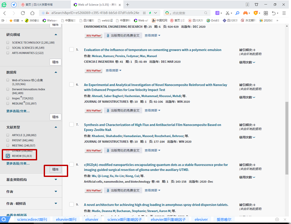The image size is (291, 224).
Task: Click the compass icon beside tabs
Action: click(x=14, y=5)
